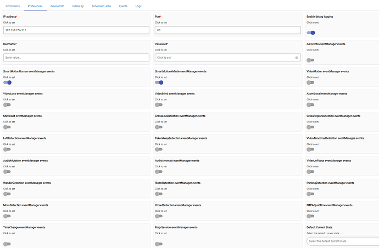The image size is (379, 248).
Task: Enable VideoMotion events toggle
Action: 311,83
